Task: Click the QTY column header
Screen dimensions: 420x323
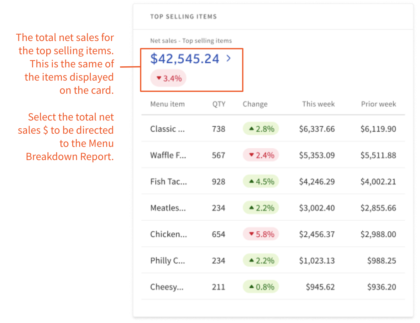Action: click(219, 104)
